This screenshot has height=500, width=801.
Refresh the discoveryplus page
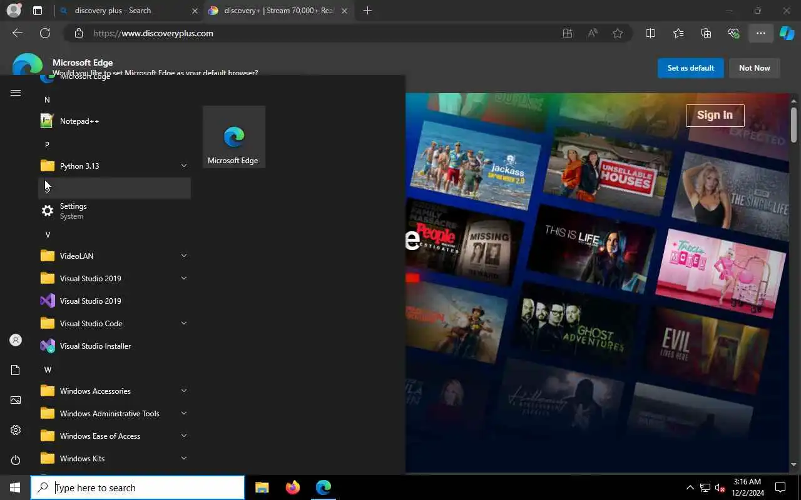point(45,33)
